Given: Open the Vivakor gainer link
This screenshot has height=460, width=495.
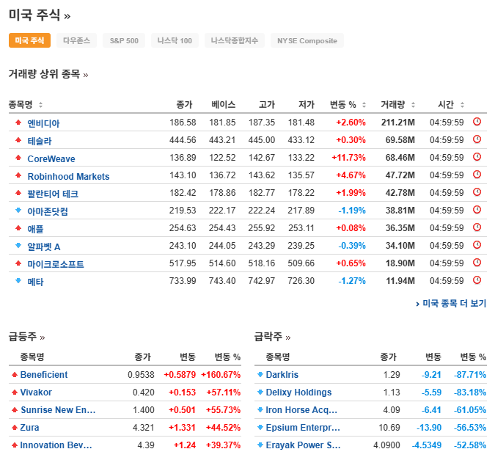Looking at the screenshot, I should coord(36,393).
